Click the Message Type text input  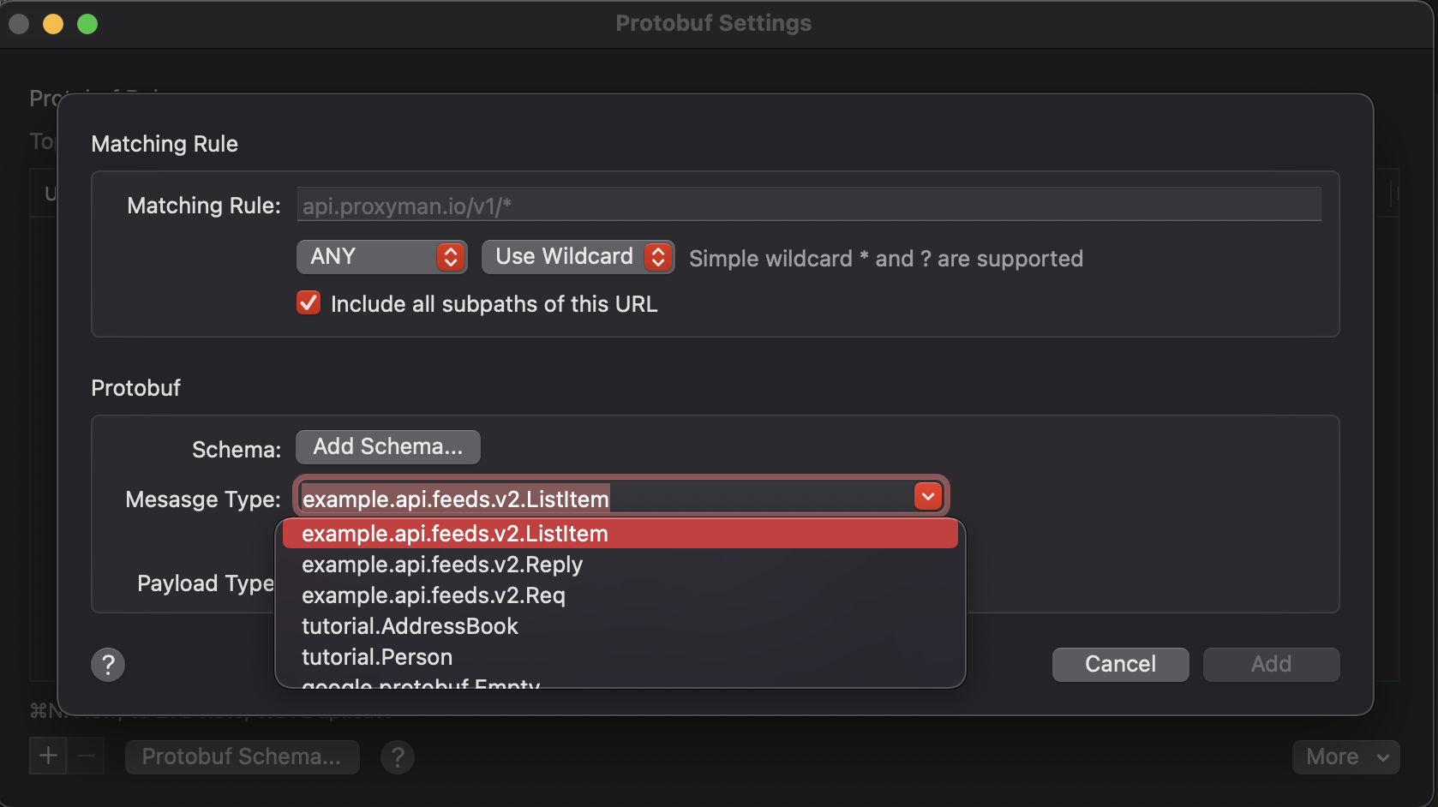click(x=604, y=498)
